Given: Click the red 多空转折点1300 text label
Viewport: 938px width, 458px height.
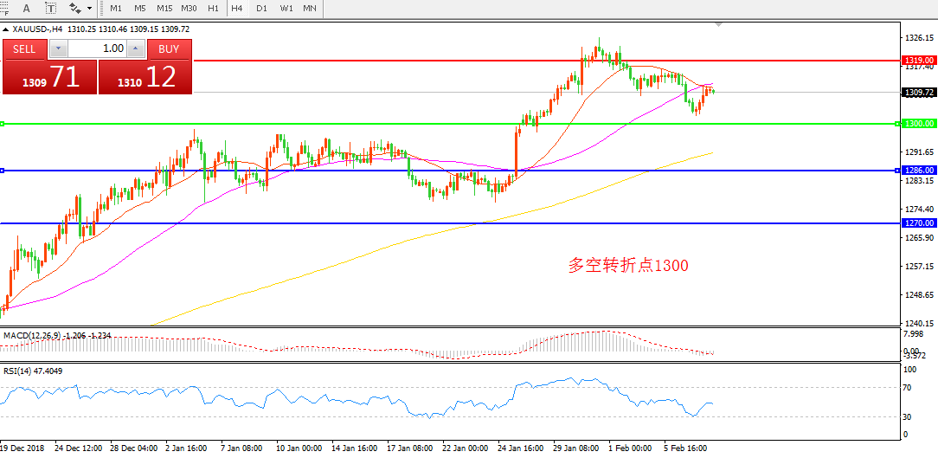Looking at the screenshot, I should (628, 266).
